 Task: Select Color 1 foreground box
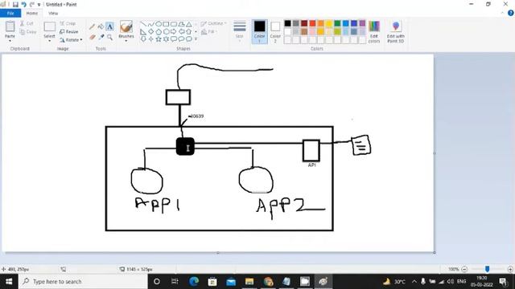point(259,31)
